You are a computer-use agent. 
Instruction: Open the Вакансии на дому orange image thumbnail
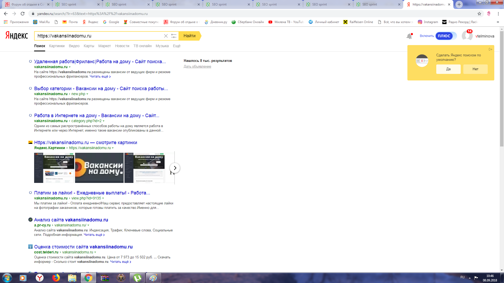pyautogui.click(x=99, y=168)
